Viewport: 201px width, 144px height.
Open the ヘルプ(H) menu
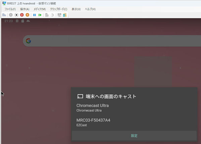point(90,9)
